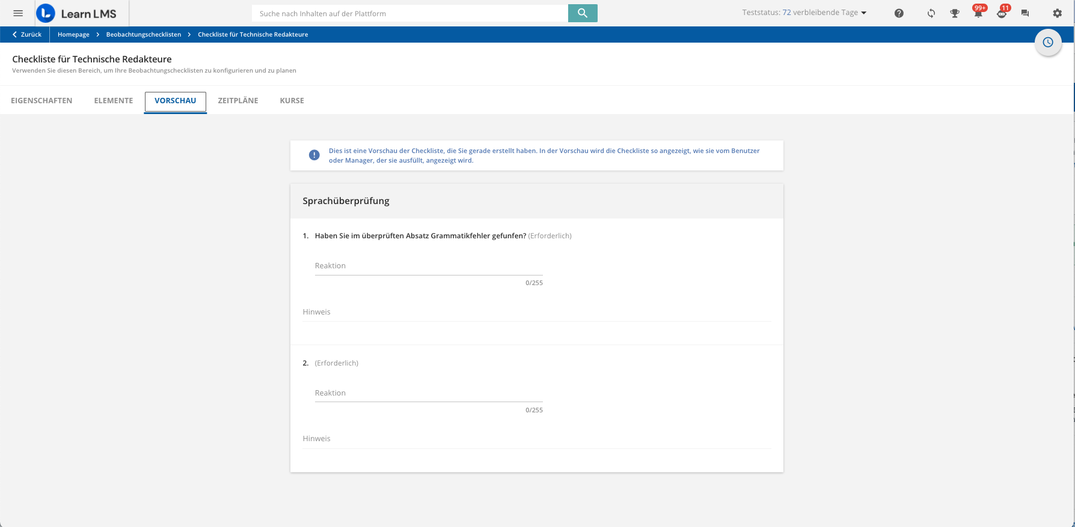The width and height of the screenshot is (1075, 527).
Task: Click the preview information notice text
Action: (544, 155)
